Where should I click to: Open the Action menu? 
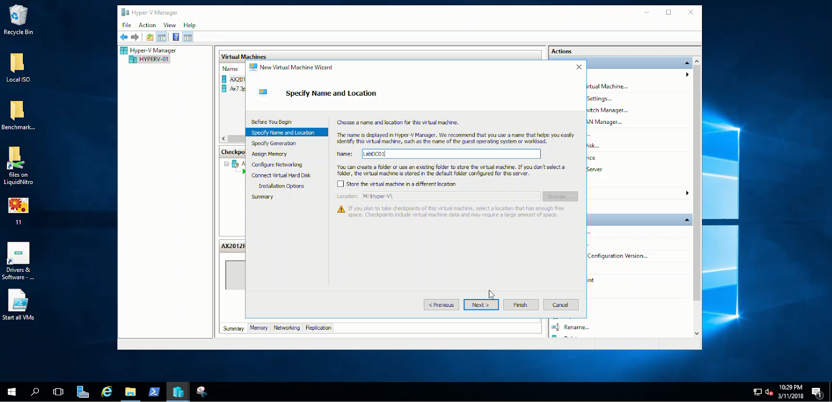(x=147, y=25)
